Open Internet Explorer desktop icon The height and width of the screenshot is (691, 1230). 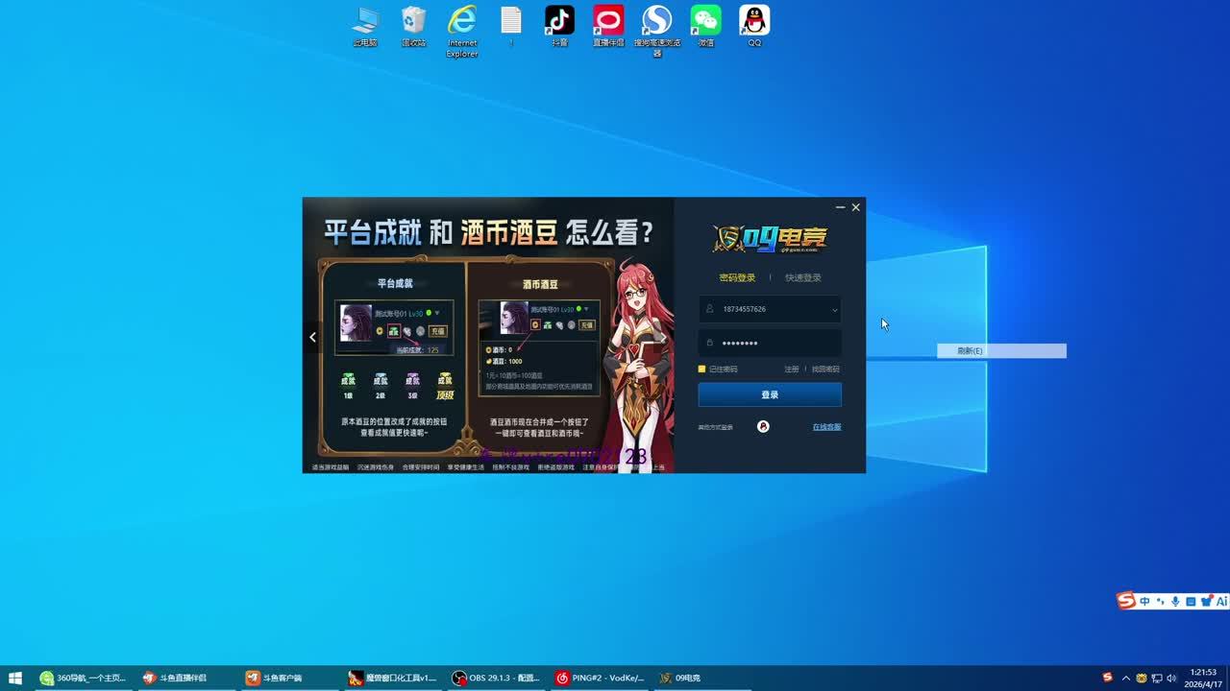click(462, 21)
